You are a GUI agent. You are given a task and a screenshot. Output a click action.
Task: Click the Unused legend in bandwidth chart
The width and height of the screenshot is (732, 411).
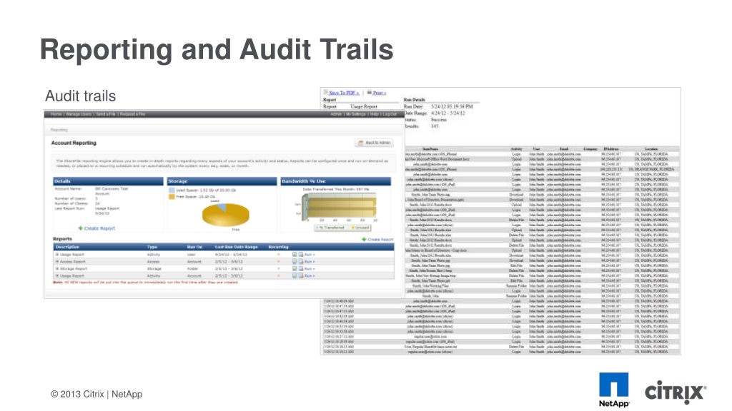360,228
